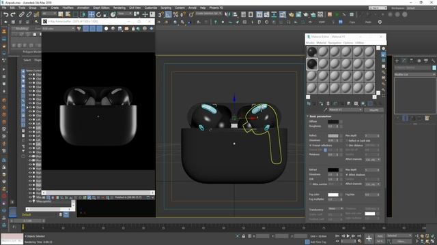The height and width of the screenshot is (245, 437).
Task: Open reflection Affect channels dropdown
Action: pyautogui.click(x=373, y=159)
